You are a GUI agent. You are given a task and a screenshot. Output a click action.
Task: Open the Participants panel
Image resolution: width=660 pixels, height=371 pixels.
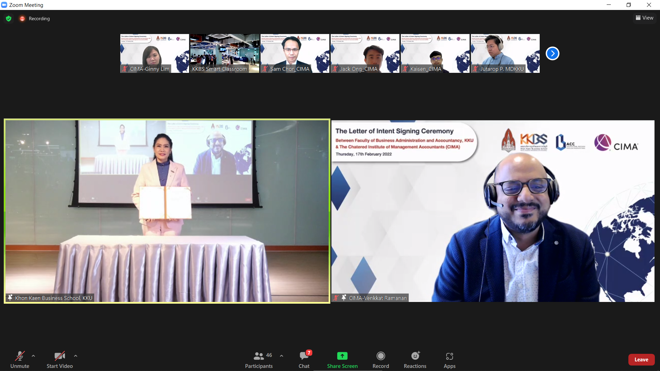(x=259, y=359)
